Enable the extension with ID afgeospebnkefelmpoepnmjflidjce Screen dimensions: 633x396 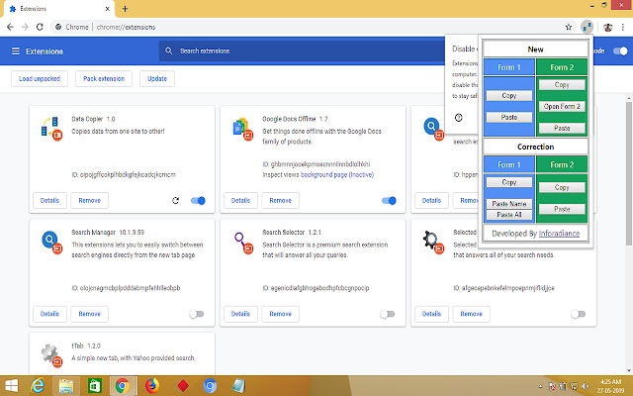click(579, 314)
